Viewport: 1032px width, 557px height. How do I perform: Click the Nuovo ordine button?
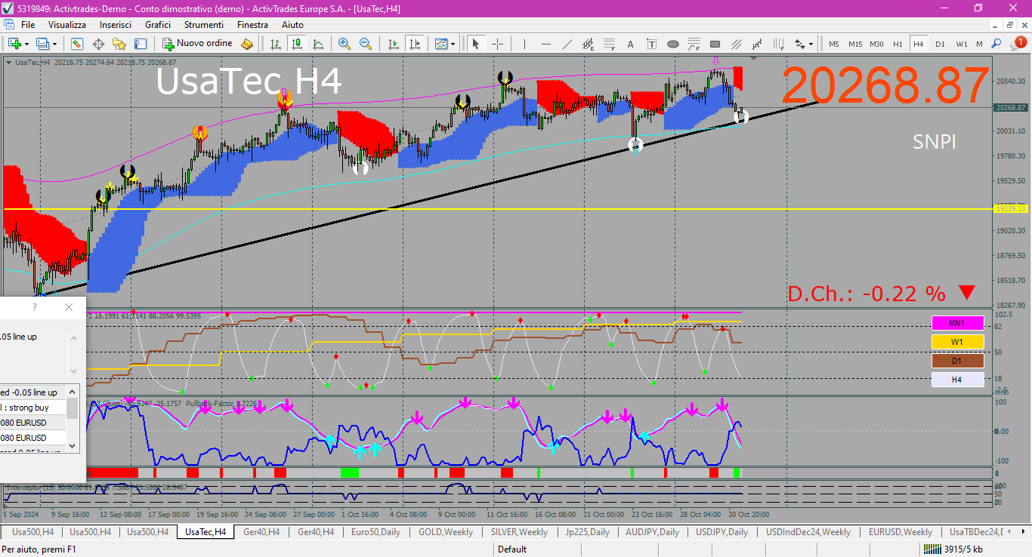[x=198, y=44]
